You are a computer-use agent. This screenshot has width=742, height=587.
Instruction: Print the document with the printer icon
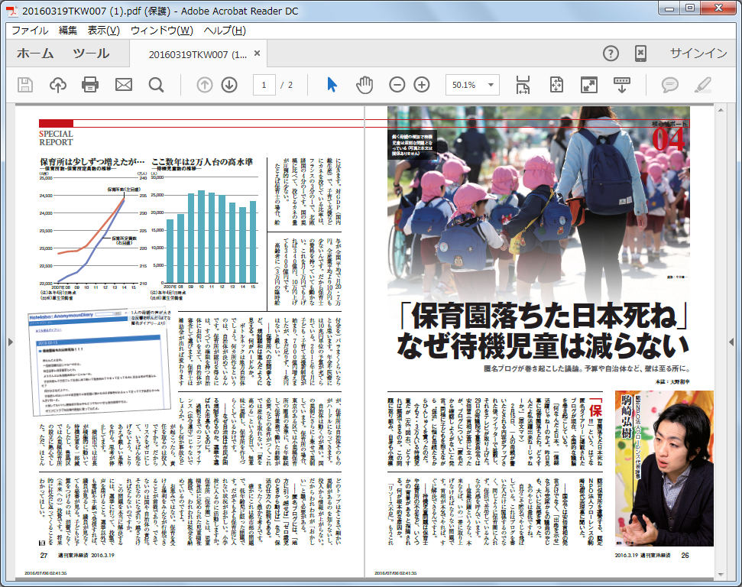pos(90,85)
